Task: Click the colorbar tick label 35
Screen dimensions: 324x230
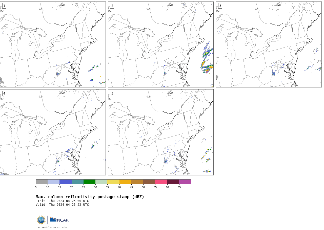Action: pos(107,187)
